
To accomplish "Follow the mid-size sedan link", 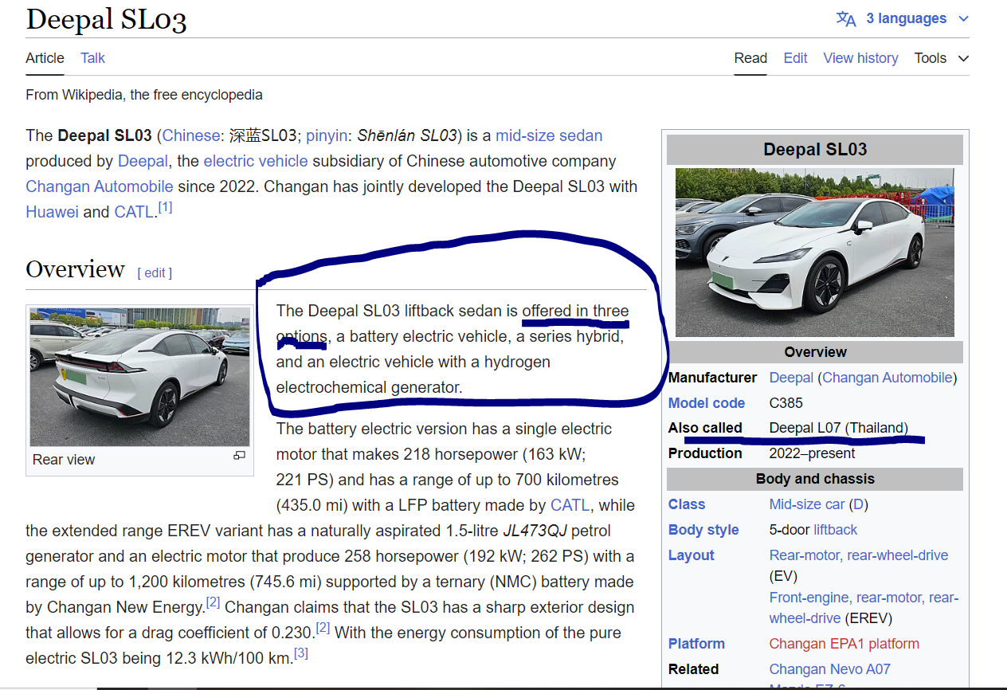I will point(549,135).
